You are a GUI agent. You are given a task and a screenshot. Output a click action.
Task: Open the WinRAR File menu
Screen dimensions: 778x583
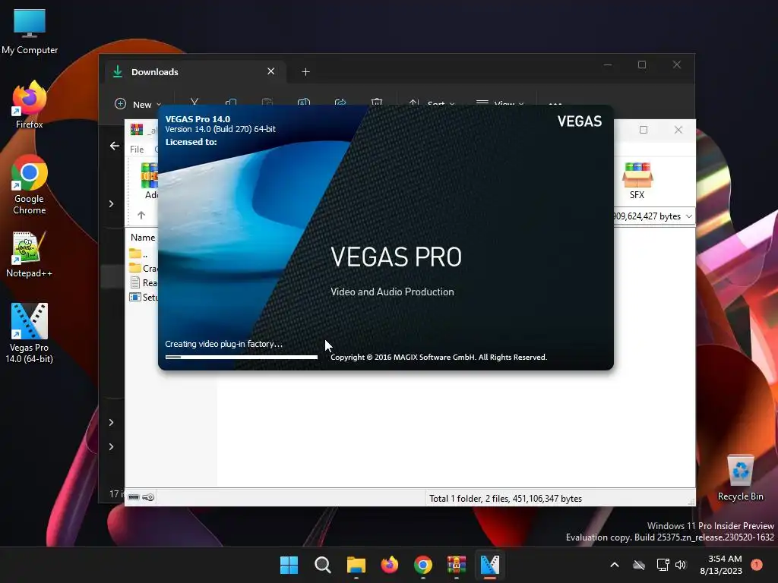[x=137, y=150]
